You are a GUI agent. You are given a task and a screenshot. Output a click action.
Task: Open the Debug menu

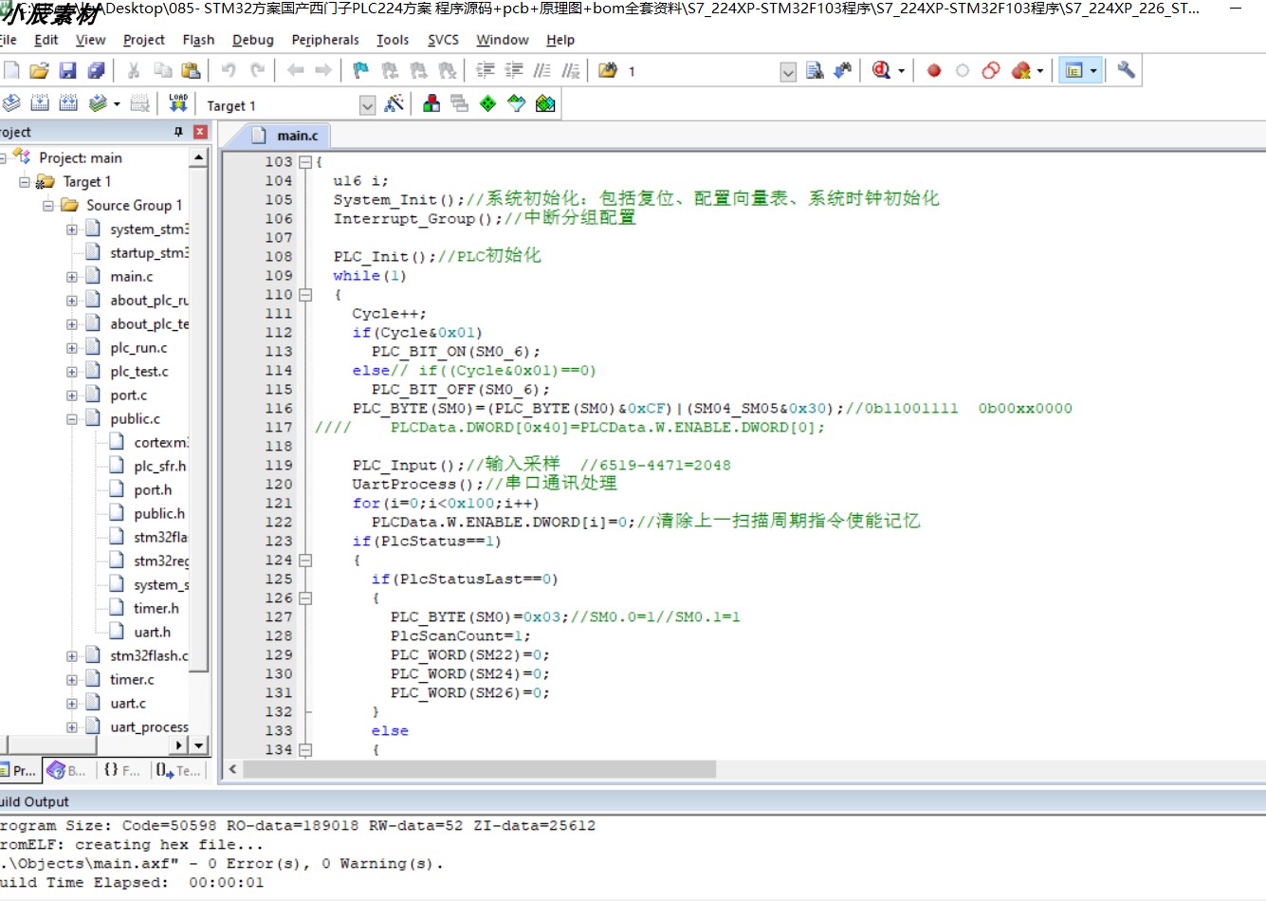click(252, 40)
